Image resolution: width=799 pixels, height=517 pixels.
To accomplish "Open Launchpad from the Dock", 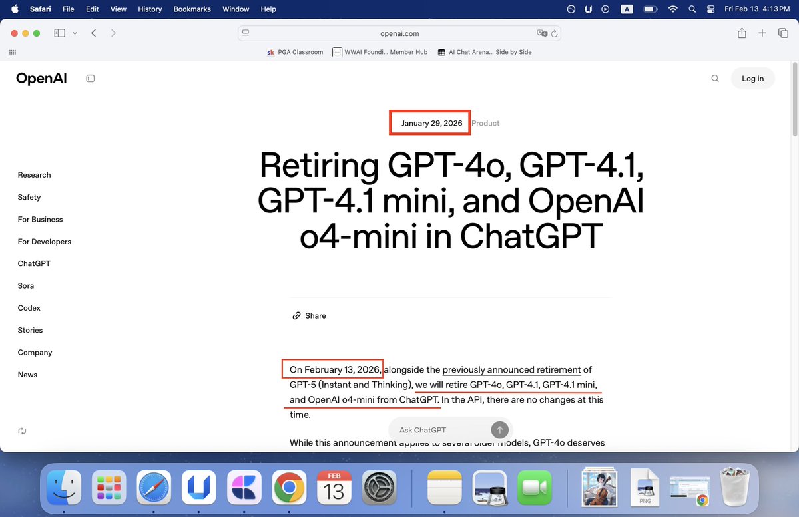I will click(x=109, y=489).
